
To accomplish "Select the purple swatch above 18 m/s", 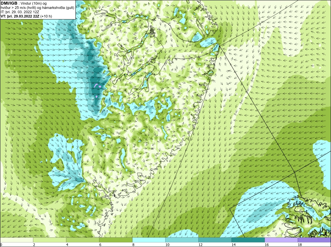I will (314, 240).
